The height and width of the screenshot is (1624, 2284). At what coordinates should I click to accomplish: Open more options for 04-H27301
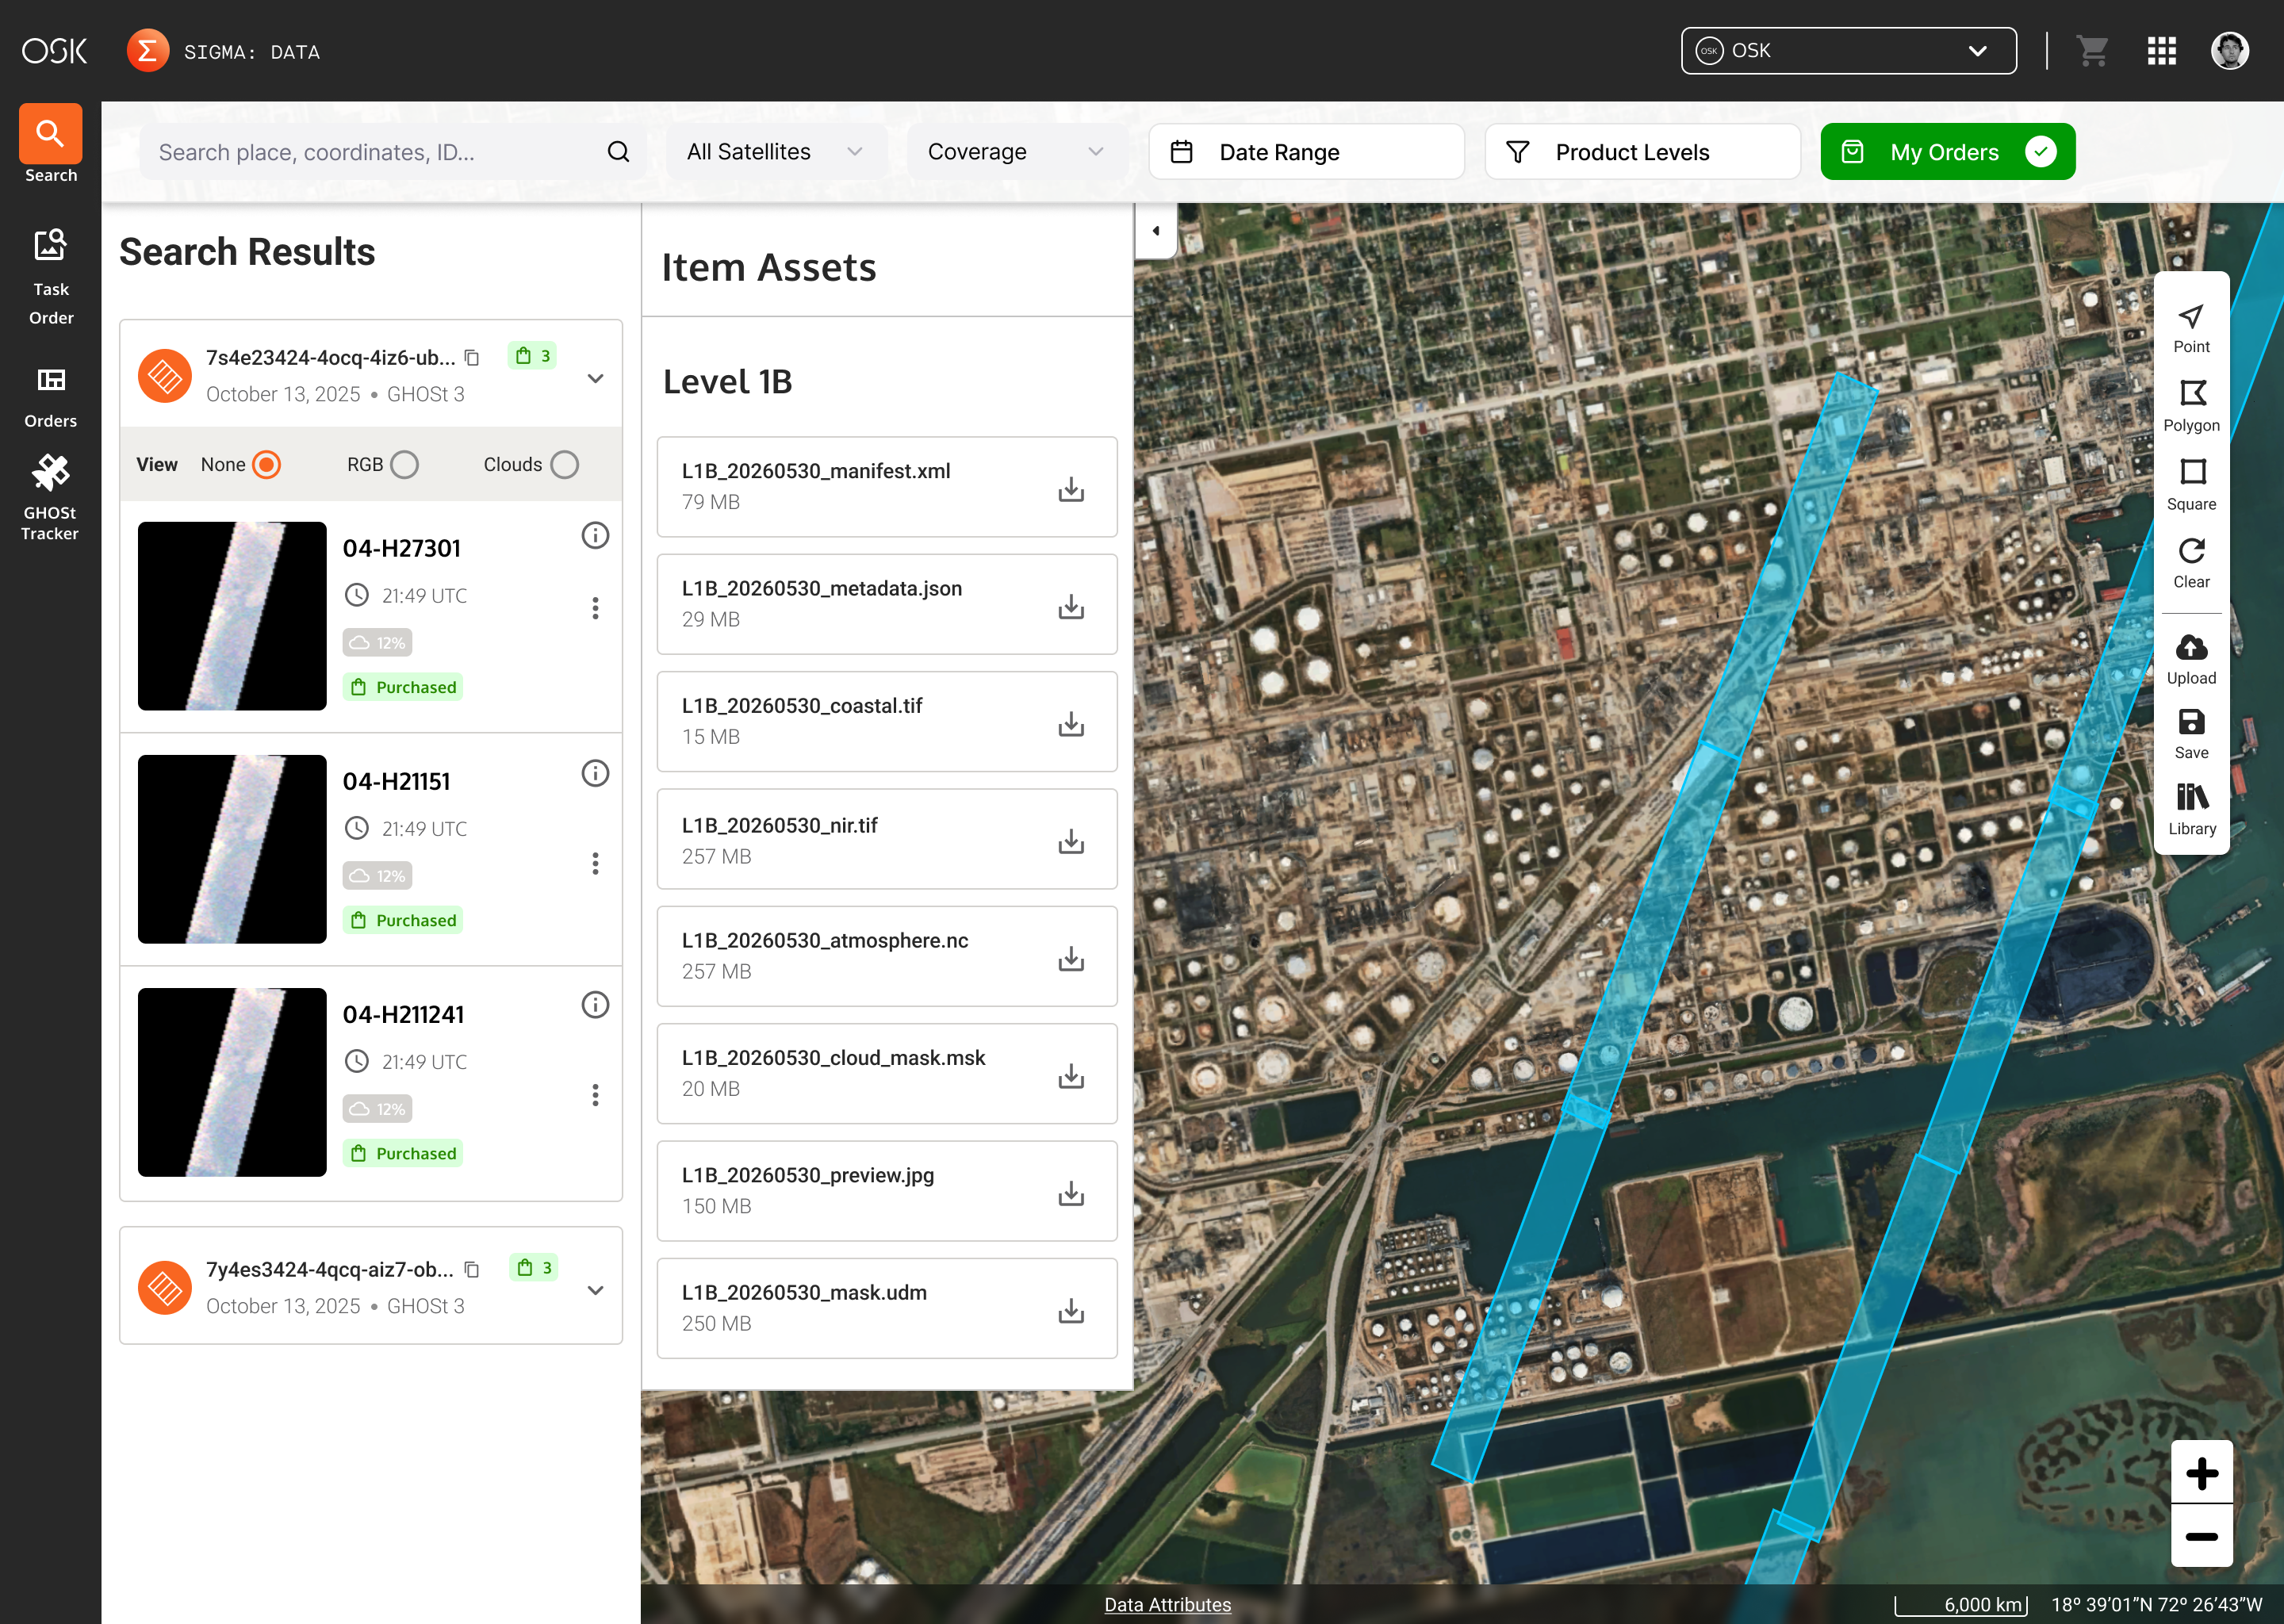595,608
